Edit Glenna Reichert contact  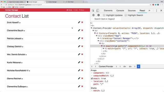click(x=79, y=78)
